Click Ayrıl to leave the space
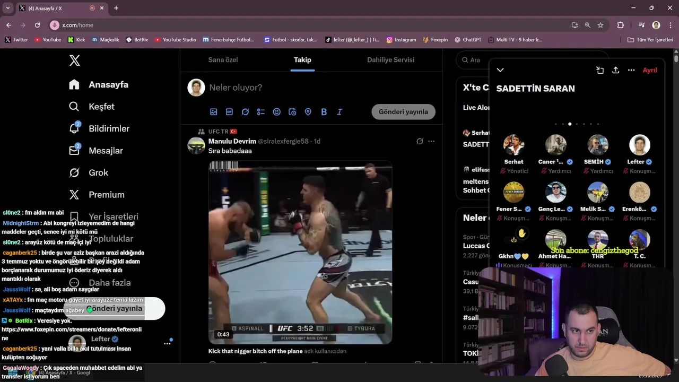679x382 pixels. pos(650,70)
